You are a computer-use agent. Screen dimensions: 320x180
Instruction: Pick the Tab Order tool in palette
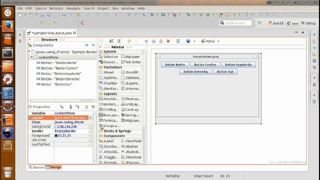[131, 62]
